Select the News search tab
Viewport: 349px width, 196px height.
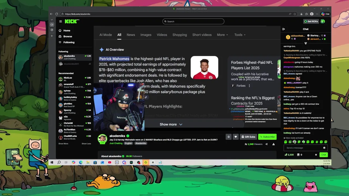click(x=131, y=35)
